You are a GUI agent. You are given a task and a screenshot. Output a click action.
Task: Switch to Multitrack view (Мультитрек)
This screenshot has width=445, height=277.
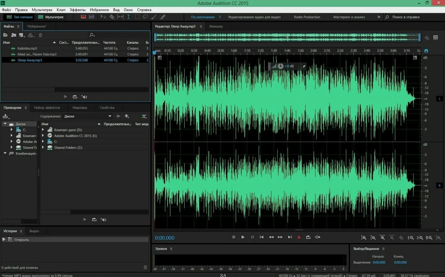click(x=51, y=17)
